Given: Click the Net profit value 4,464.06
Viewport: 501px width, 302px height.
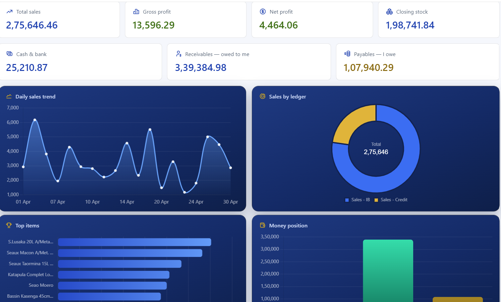Looking at the screenshot, I should (x=278, y=25).
